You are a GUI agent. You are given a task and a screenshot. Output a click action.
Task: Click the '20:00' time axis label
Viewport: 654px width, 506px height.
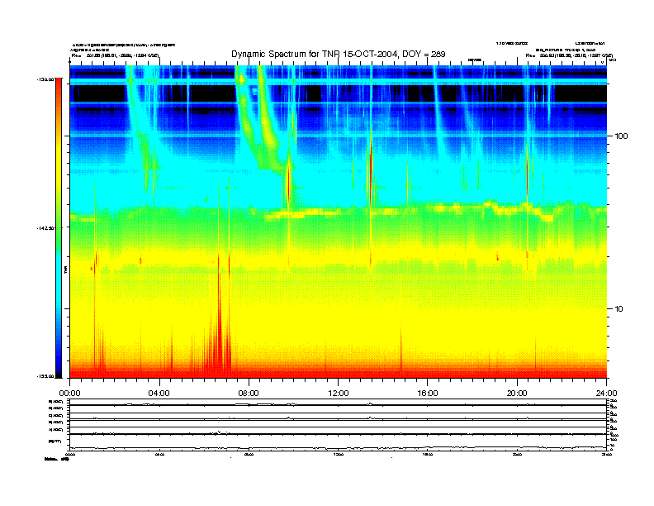pyautogui.click(x=517, y=394)
